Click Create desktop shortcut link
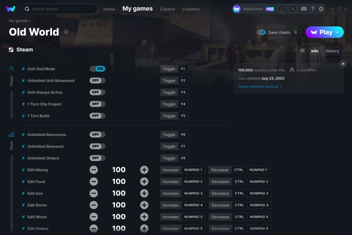Viewport: 352px width, 235px height. 260,87
